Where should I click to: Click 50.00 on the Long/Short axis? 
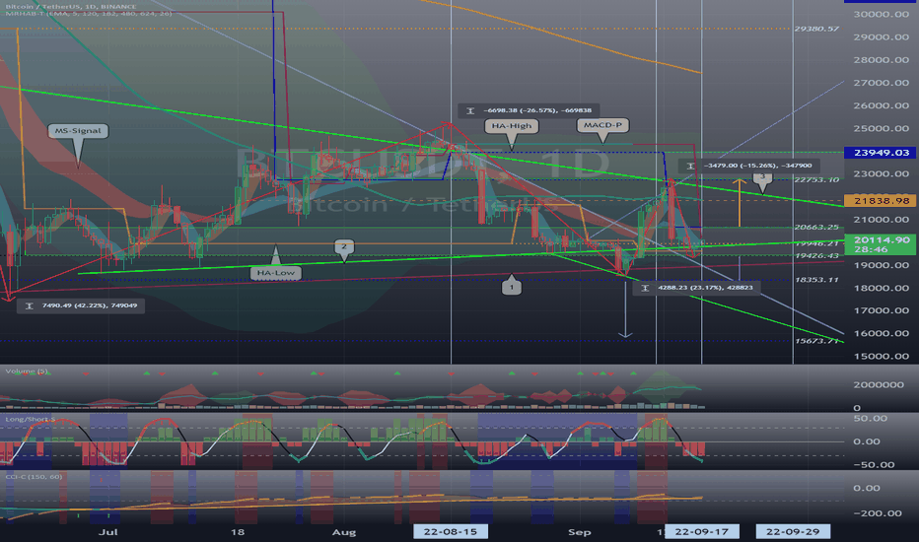[x=870, y=419]
